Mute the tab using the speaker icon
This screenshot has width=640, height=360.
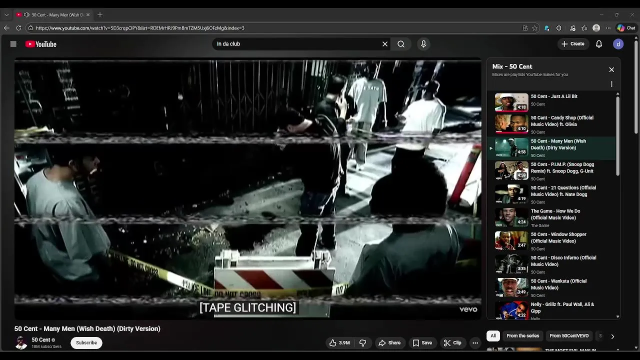[x=26, y=14]
